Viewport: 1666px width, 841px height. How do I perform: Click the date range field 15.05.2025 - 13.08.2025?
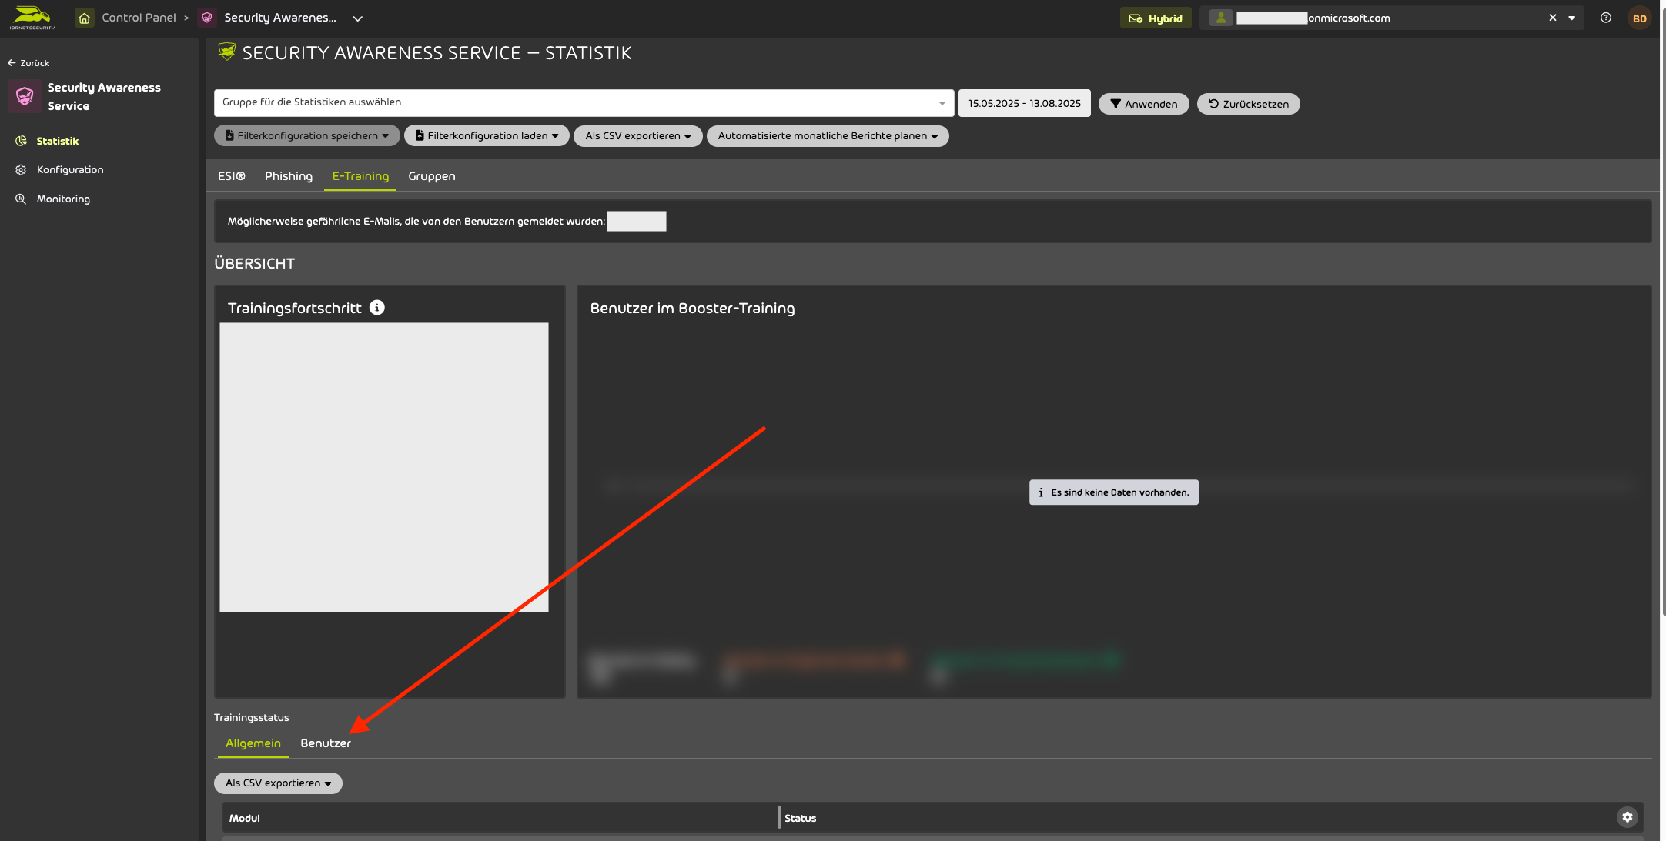pos(1024,103)
